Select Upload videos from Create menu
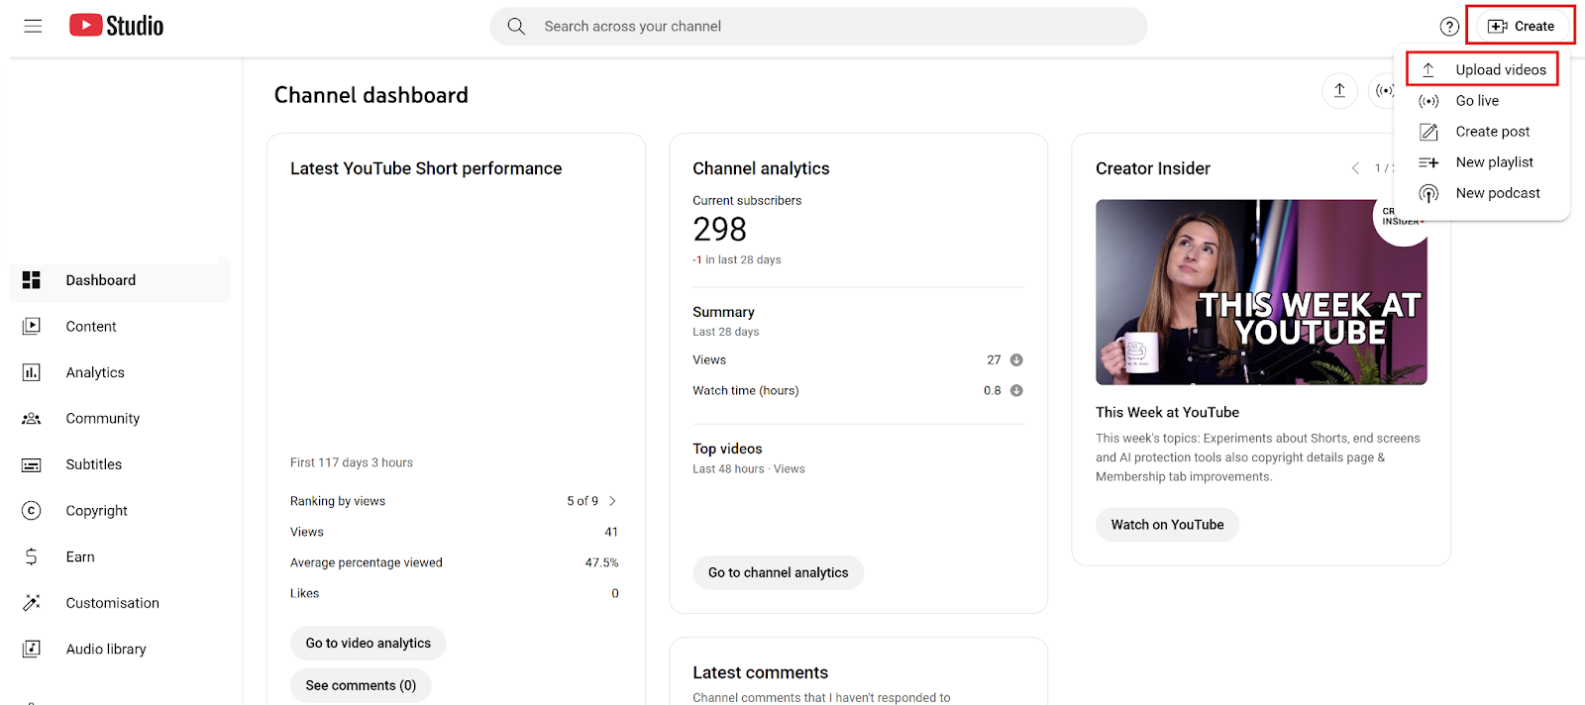1585x705 pixels. coord(1482,69)
